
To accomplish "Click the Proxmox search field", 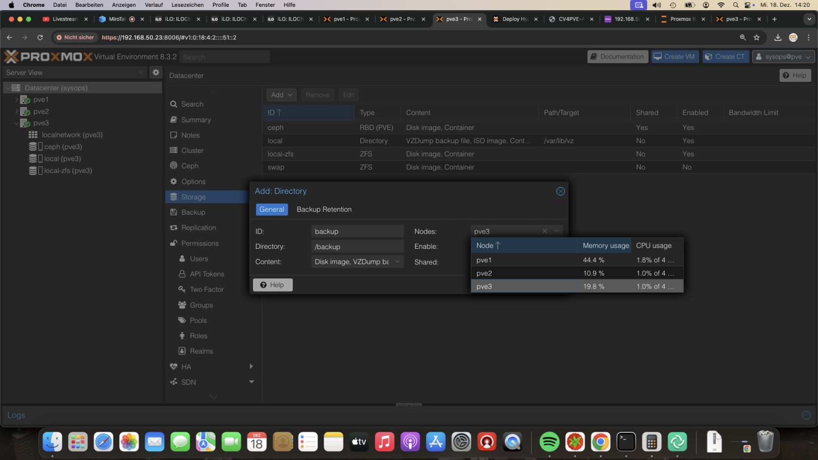I will 224,57.
